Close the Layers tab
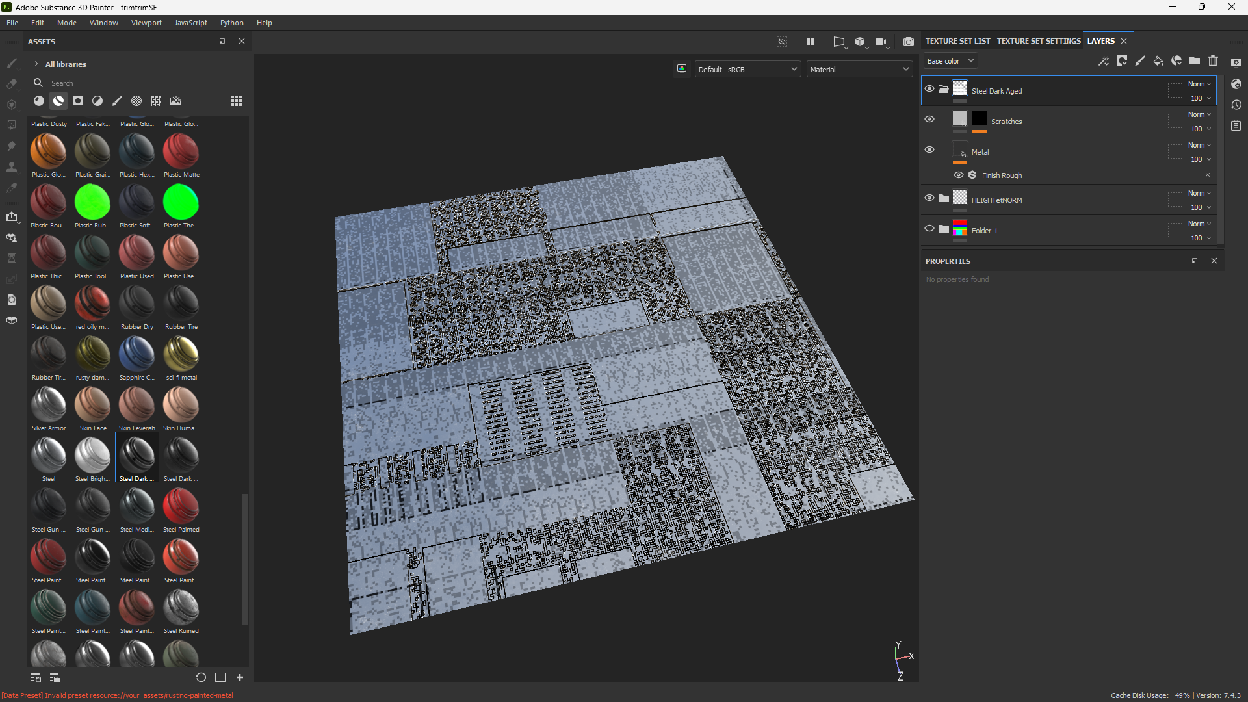This screenshot has width=1248, height=702. 1124,41
